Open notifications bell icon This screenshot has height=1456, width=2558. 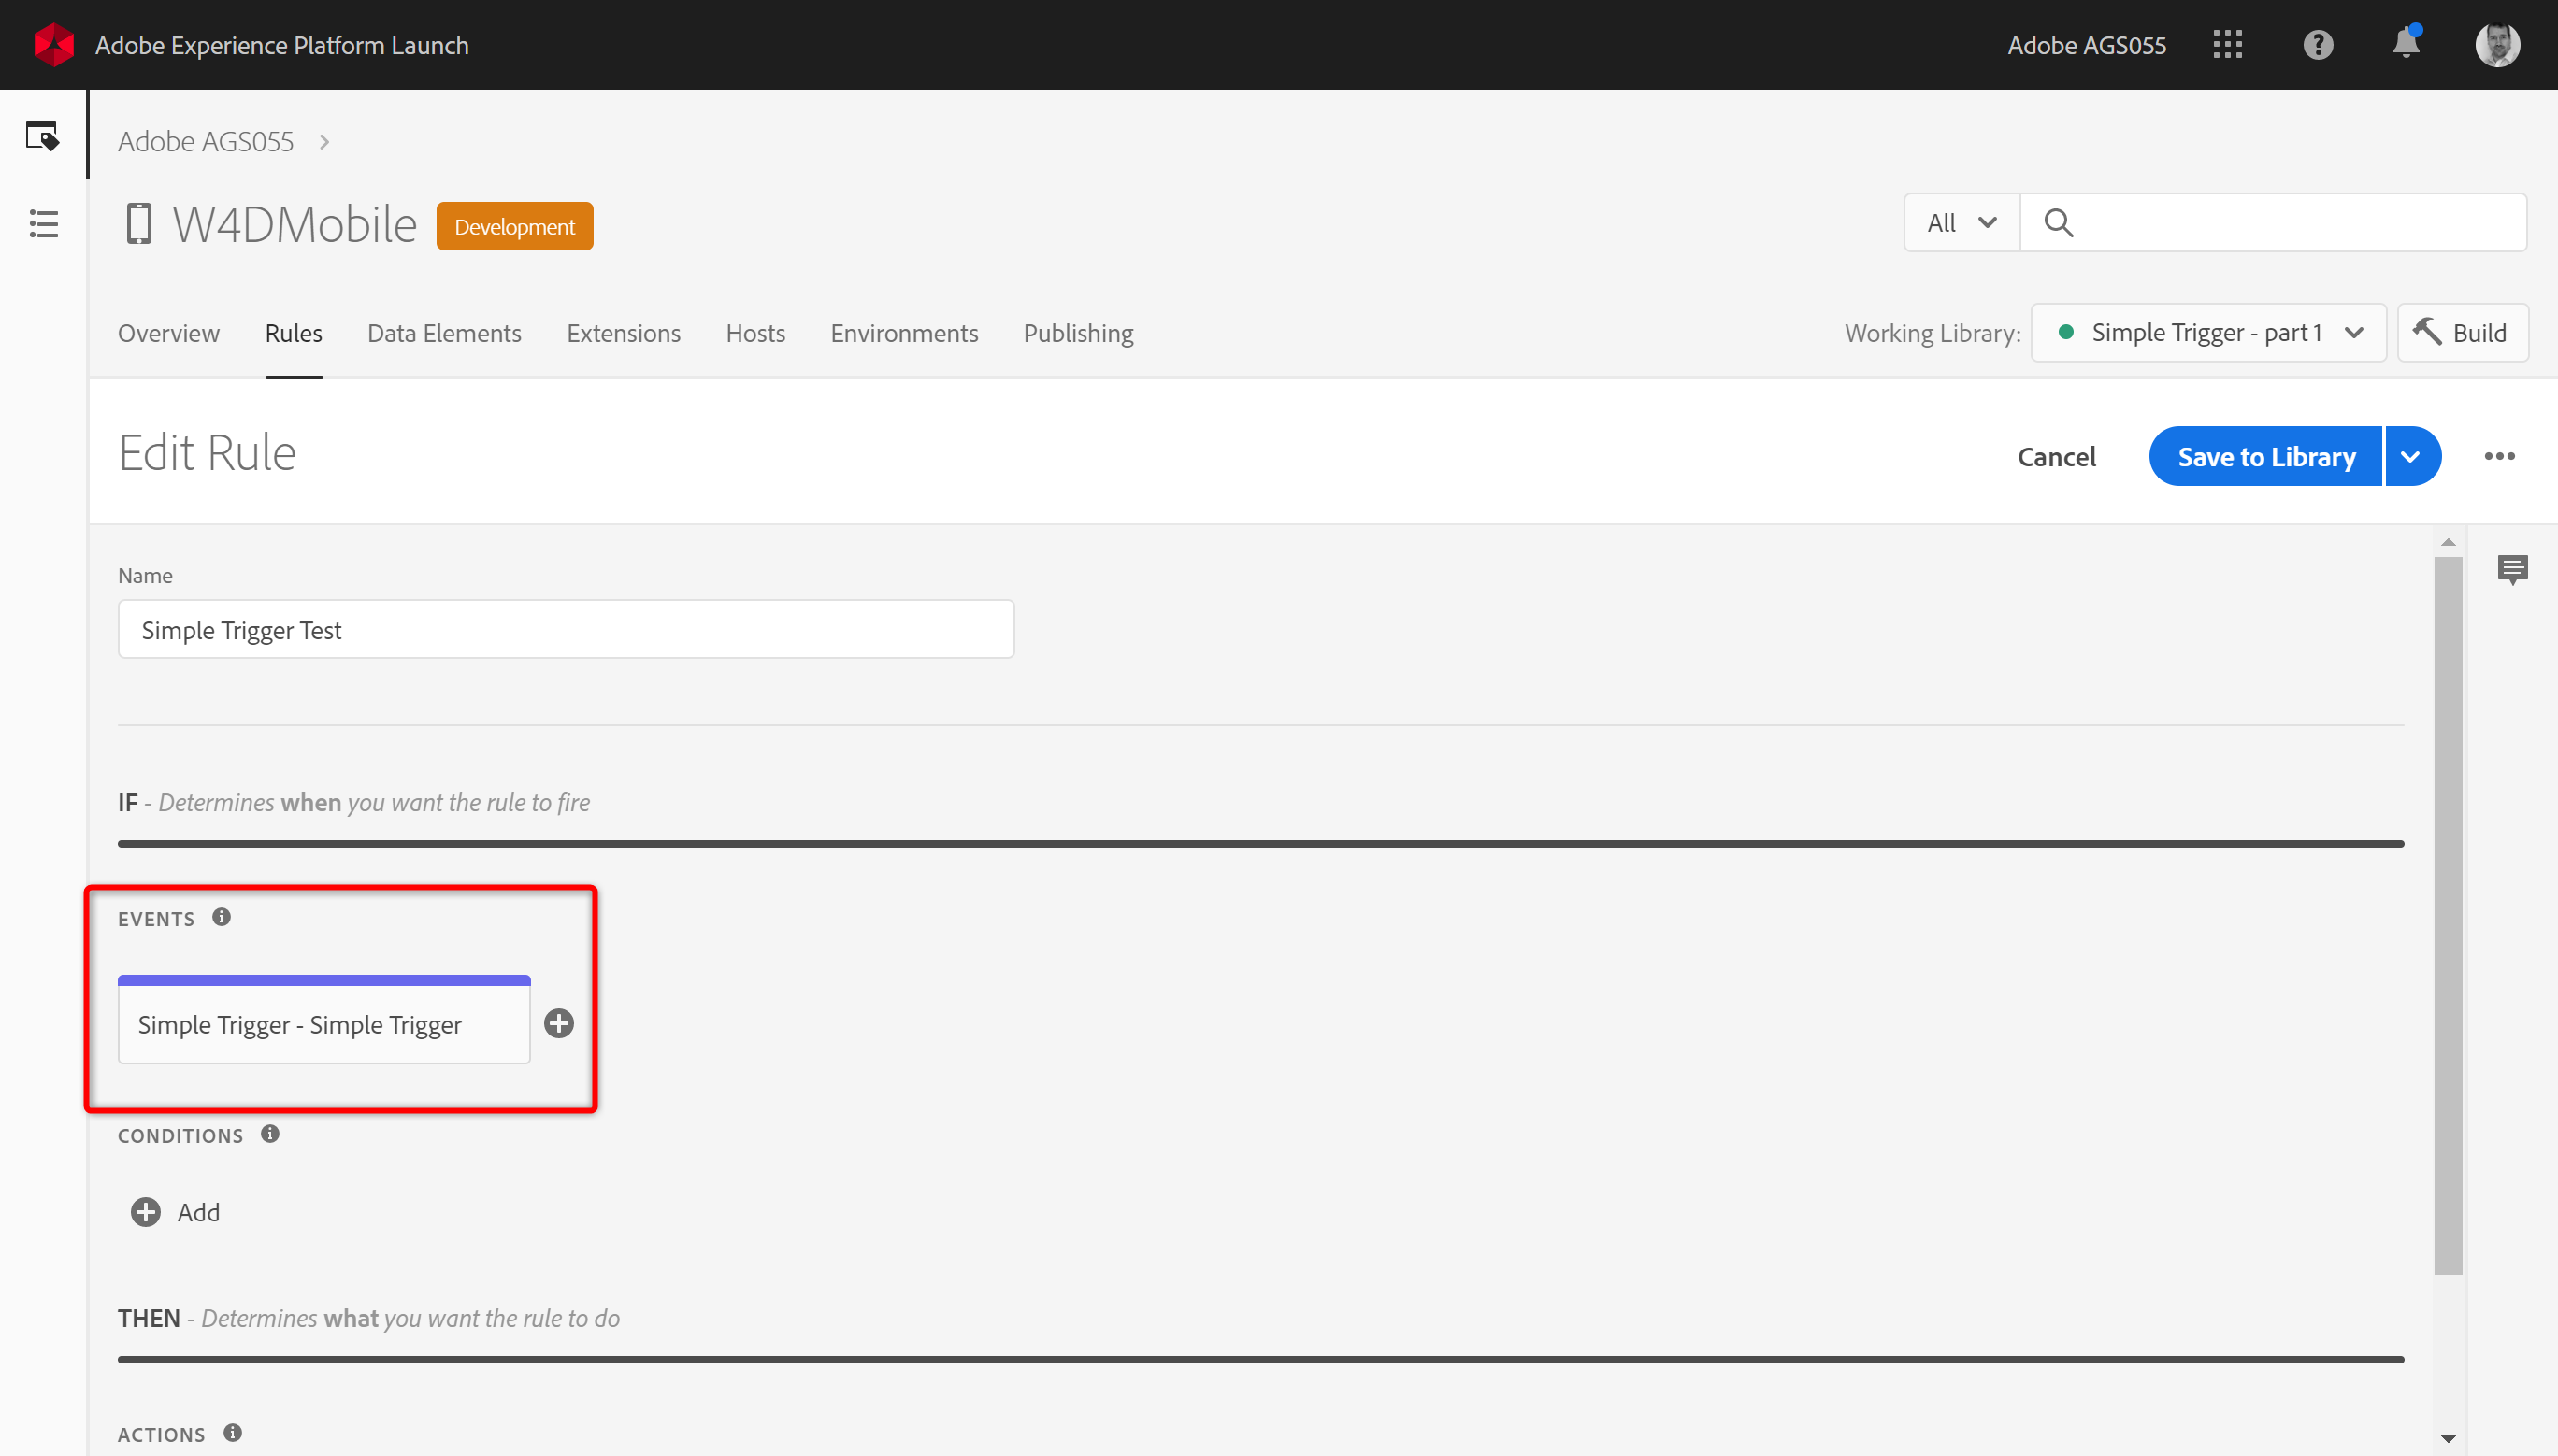tap(2406, 44)
